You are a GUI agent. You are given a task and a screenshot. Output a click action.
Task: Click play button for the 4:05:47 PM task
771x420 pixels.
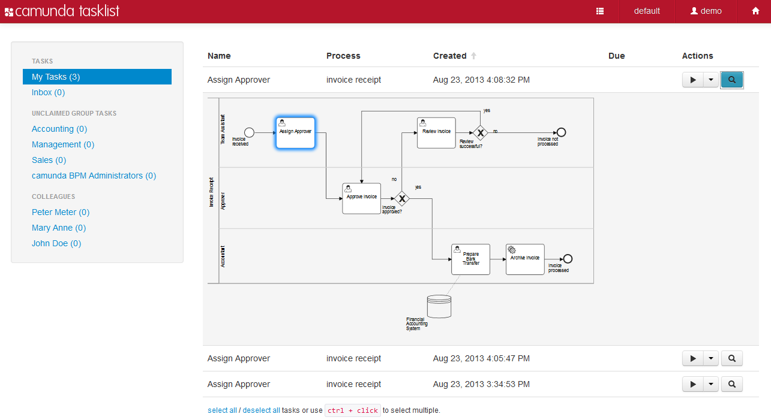coord(693,358)
